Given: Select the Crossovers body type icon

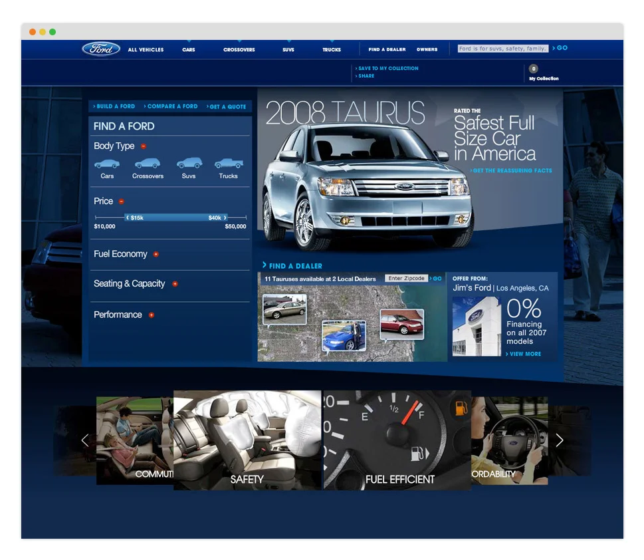Looking at the screenshot, I should tap(148, 164).
